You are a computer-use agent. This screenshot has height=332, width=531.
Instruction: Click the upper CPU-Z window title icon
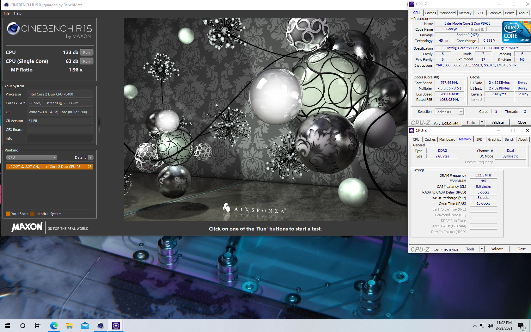click(412, 4)
